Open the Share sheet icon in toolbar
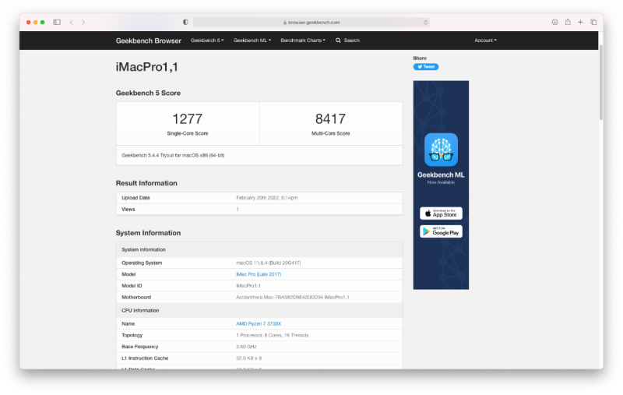Viewport: 623px width, 395px height. pyautogui.click(x=568, y=22)
